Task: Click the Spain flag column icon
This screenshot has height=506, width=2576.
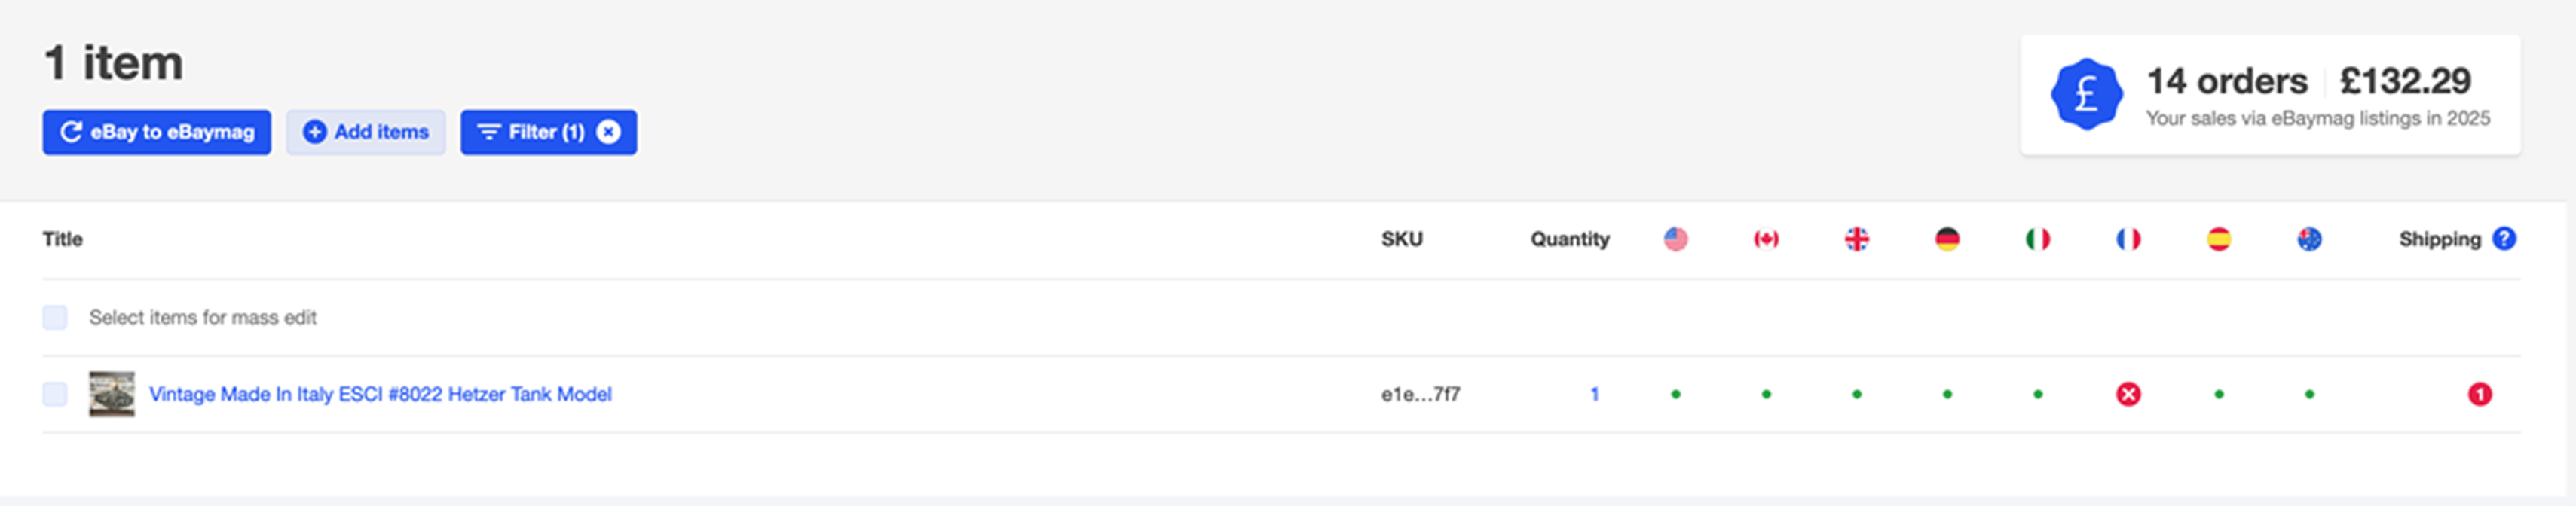Action: (2219, 239)
